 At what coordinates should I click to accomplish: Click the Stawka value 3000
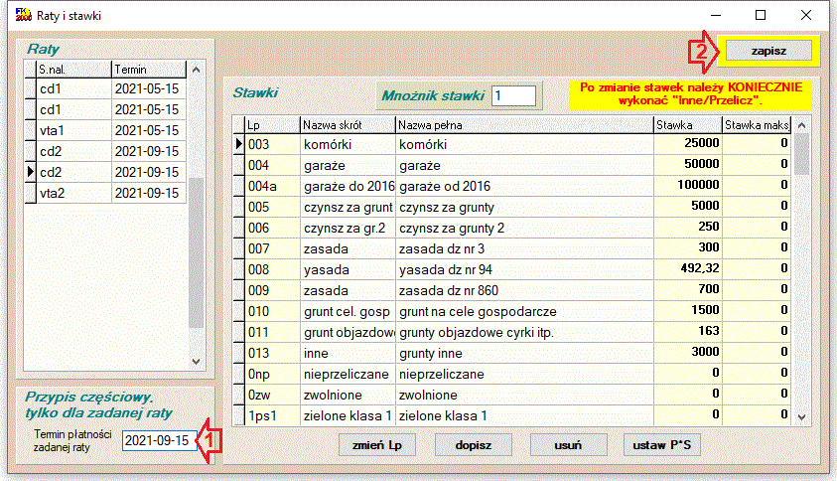point(688,352)
